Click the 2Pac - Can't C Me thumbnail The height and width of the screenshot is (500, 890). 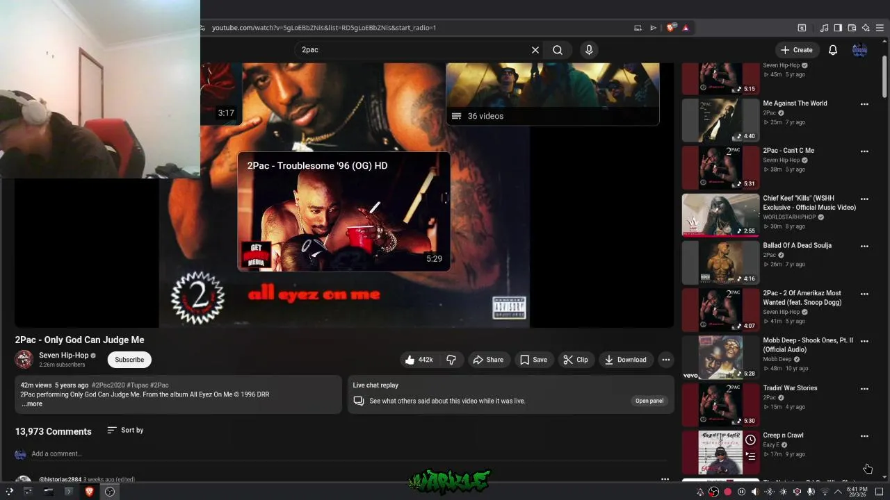[x=720, y=167]
